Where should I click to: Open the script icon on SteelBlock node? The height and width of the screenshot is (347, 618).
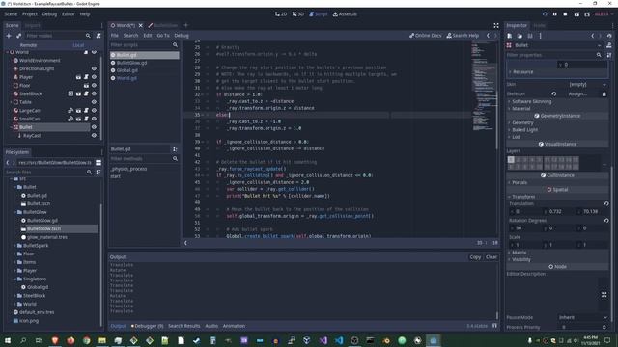[x=86, y=93]
